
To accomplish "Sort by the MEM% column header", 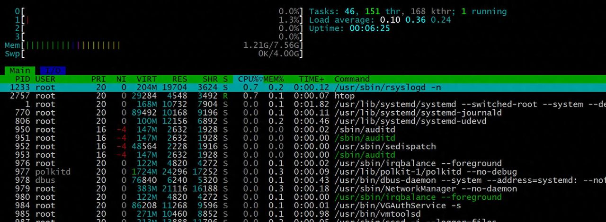I will coord(274,79).
